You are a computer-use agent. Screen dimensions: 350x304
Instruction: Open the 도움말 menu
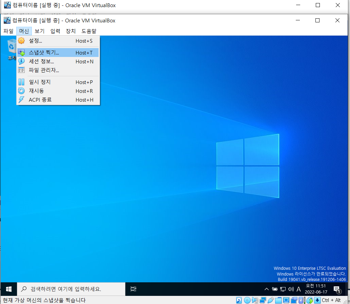pos(89,31)
